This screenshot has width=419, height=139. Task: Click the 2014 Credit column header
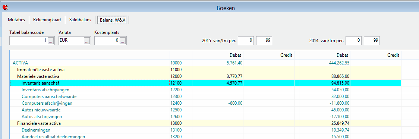point(393,55)
